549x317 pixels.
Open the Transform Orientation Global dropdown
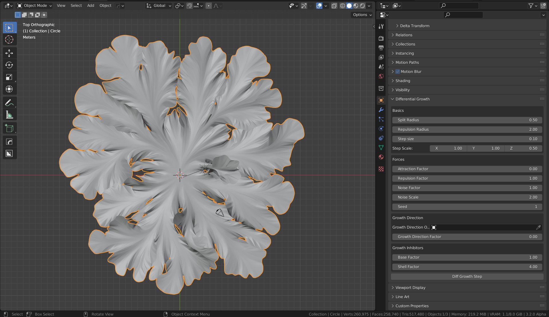click(x=158, y=5)
